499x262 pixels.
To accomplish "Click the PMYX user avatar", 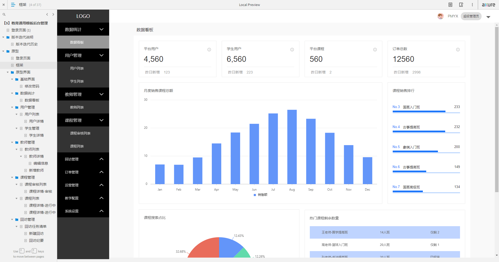I will (x=440, y=16).
